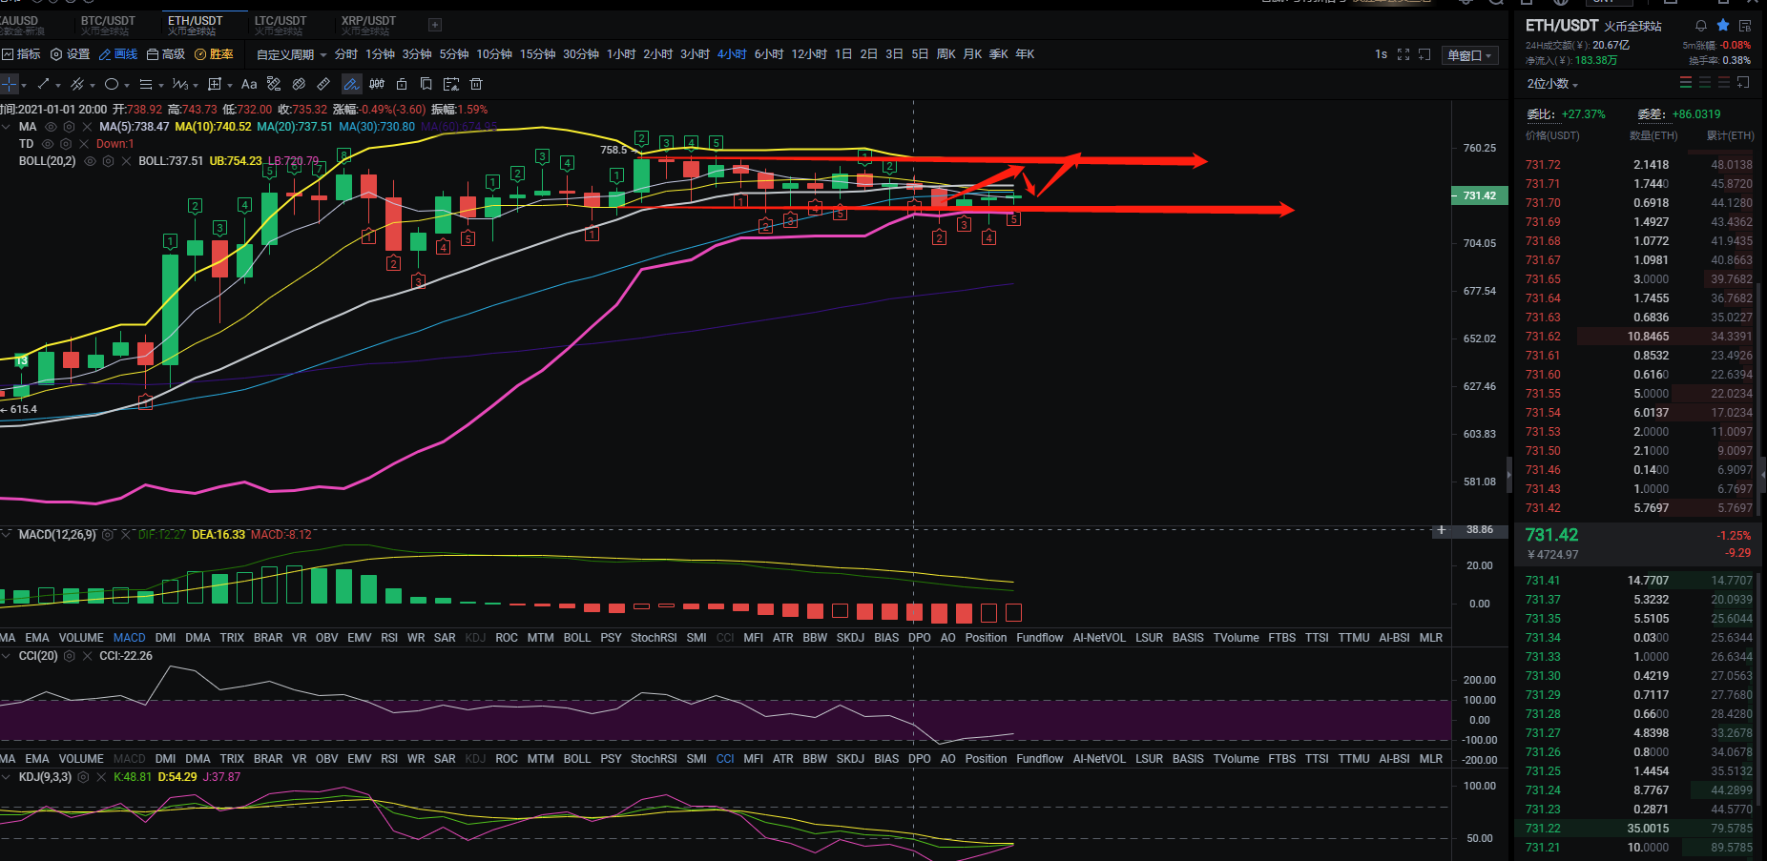The height and width of the screenshot is (861, 1767).
Task: Open the 单窗口 window layout dropdown
Action: [x=1469, y=55]
